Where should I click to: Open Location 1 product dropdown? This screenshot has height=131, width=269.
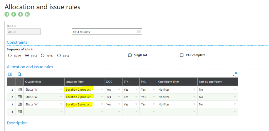coord(102,89)
